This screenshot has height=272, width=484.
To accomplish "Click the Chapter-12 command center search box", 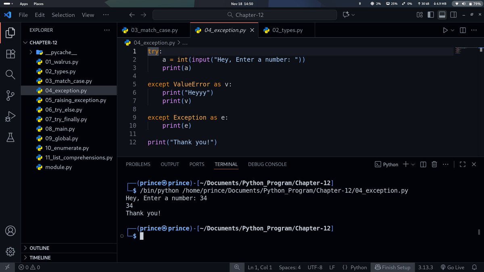I will tap(244, 15).
